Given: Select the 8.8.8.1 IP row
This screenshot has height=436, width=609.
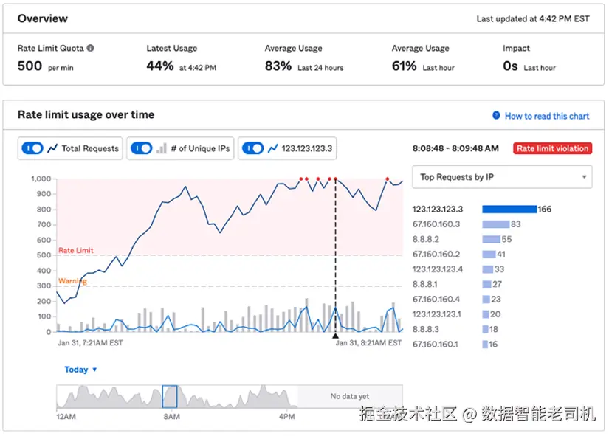Looking at the screenshot, I should click(x=457, y=284).
